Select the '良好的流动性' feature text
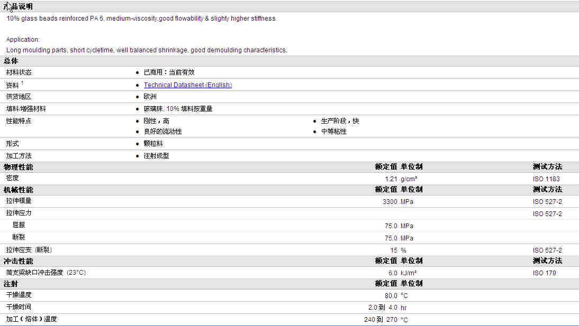Screen dimensions: 579x326 click(163, 132)
